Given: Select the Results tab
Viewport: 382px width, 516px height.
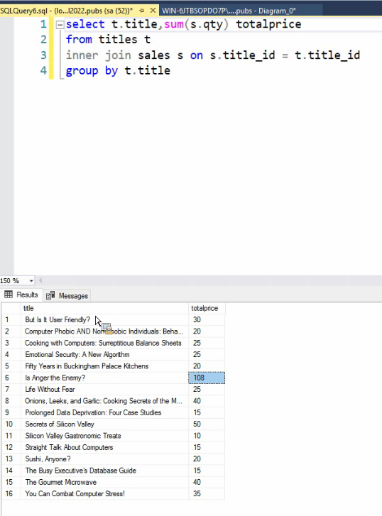Looking at the screenshot, I should [21, 295].
